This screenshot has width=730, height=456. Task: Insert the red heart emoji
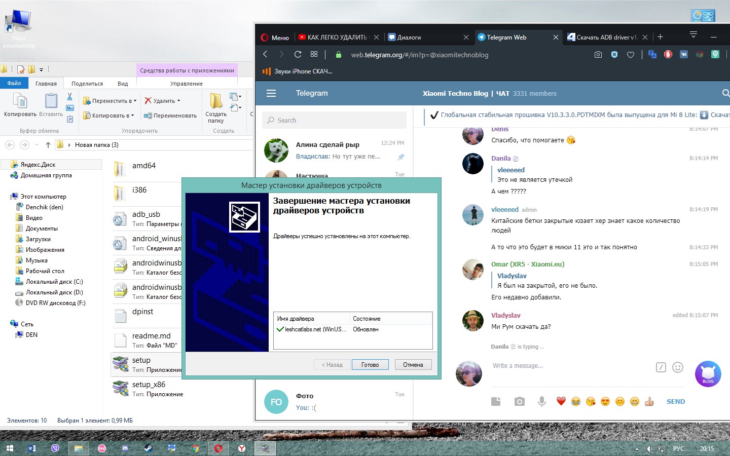click(x=561, y=401)
